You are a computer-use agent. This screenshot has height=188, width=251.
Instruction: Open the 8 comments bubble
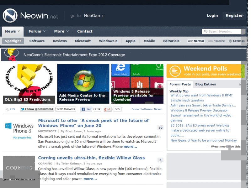click(x=160, y=160)
